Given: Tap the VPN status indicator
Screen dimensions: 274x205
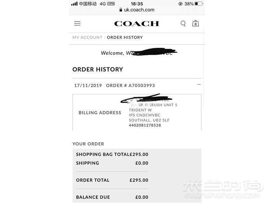Looking at the screenshot, I should pos(111,4).
